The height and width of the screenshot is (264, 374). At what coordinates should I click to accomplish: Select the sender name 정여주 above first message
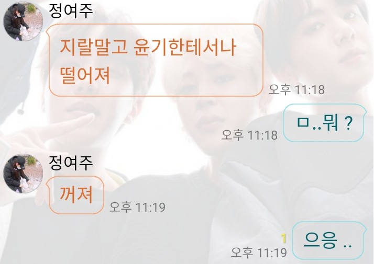click(x=71, y=10)
